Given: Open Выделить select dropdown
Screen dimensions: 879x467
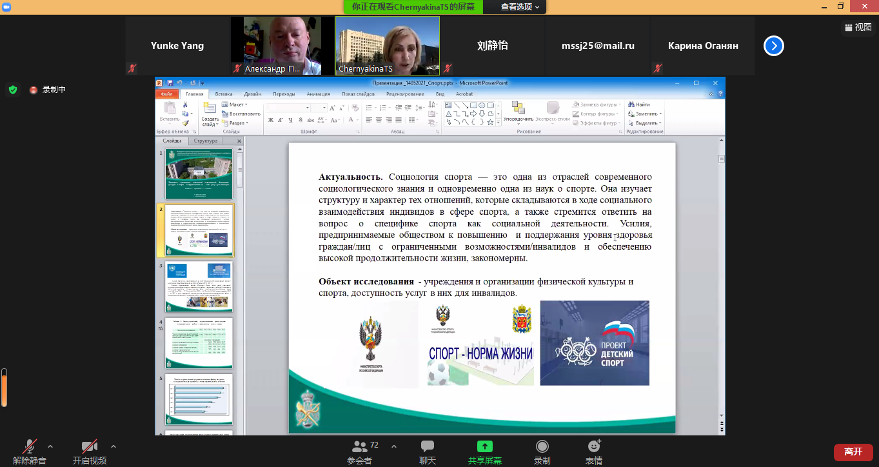Looking at the screenshot, I should click(645, 123).
